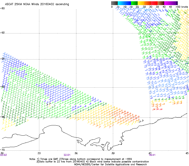Click the brown 35-40 knots color band
This screenshot has height=166, width=189.
point(161,3)
